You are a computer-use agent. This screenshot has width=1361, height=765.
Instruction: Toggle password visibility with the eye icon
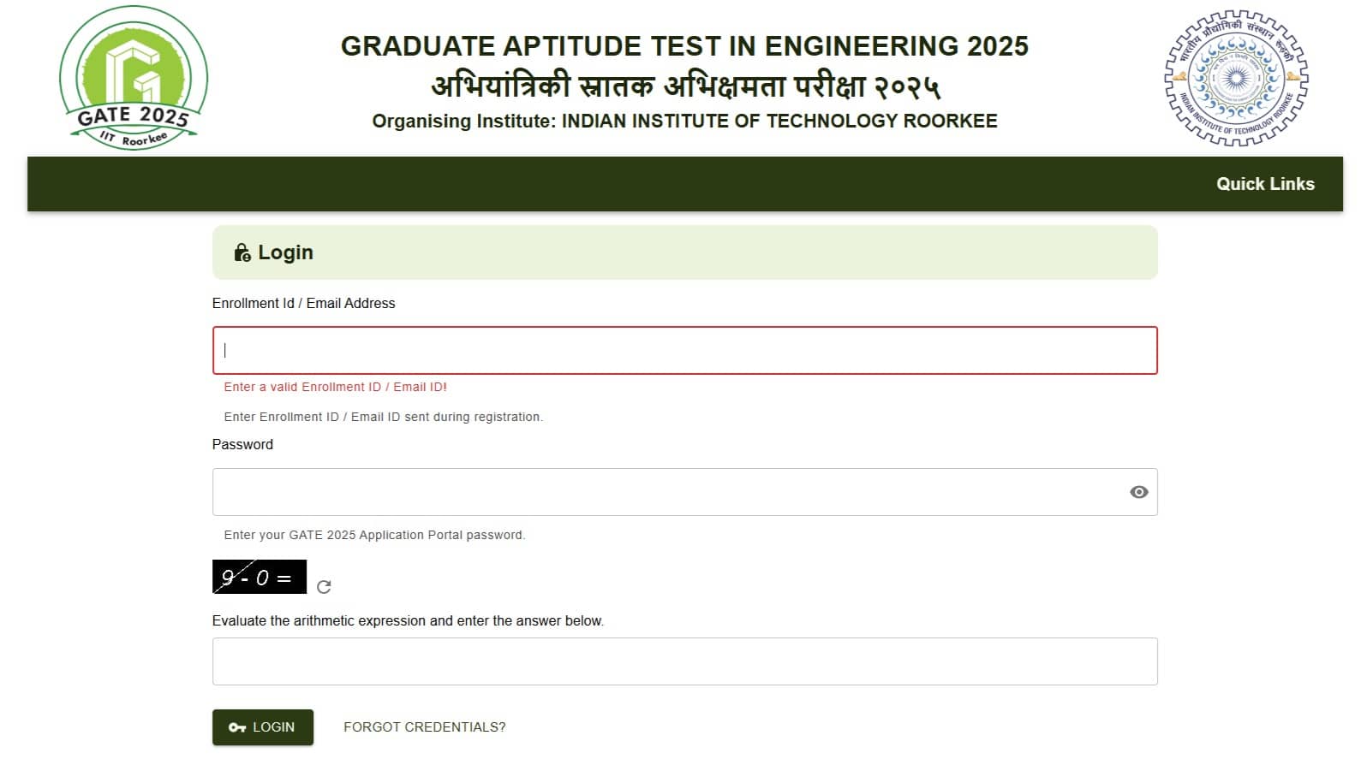click(x=1138, y=491)
